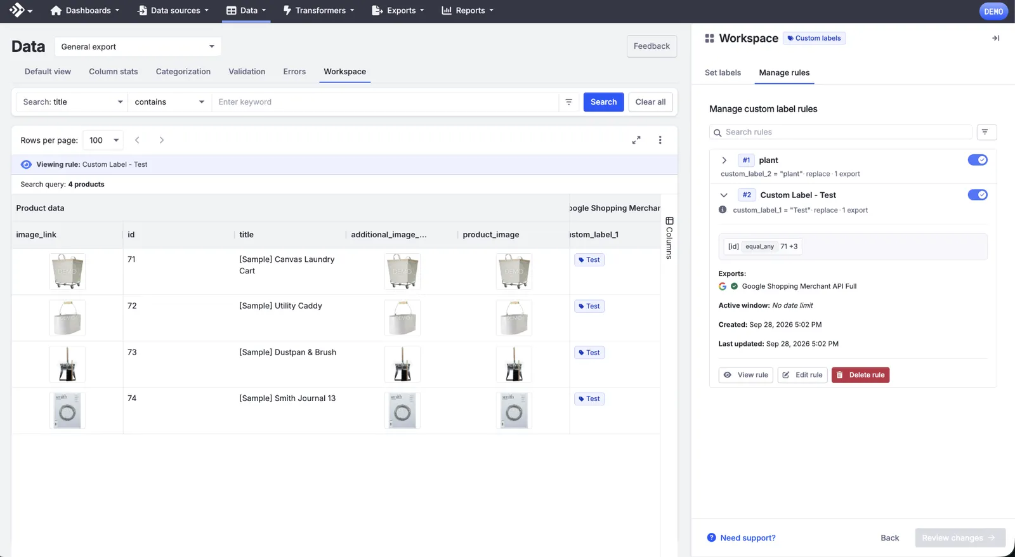The image size is (1015, 557).
Task: Disable the plant rule toggle
Action: pos(978,160)
